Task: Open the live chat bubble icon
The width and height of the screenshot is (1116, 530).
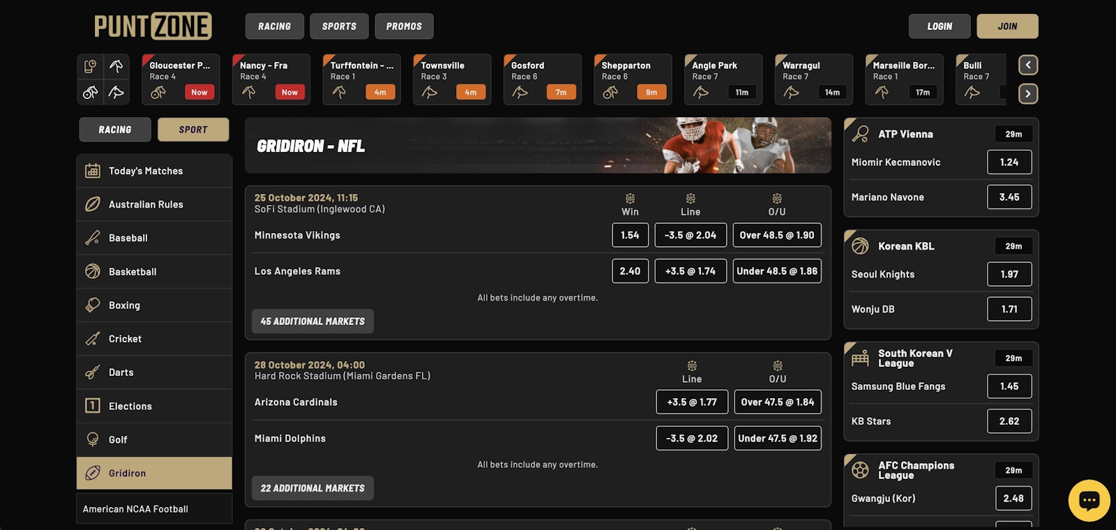Action: pyautogui.click(x=1089, y=500)
